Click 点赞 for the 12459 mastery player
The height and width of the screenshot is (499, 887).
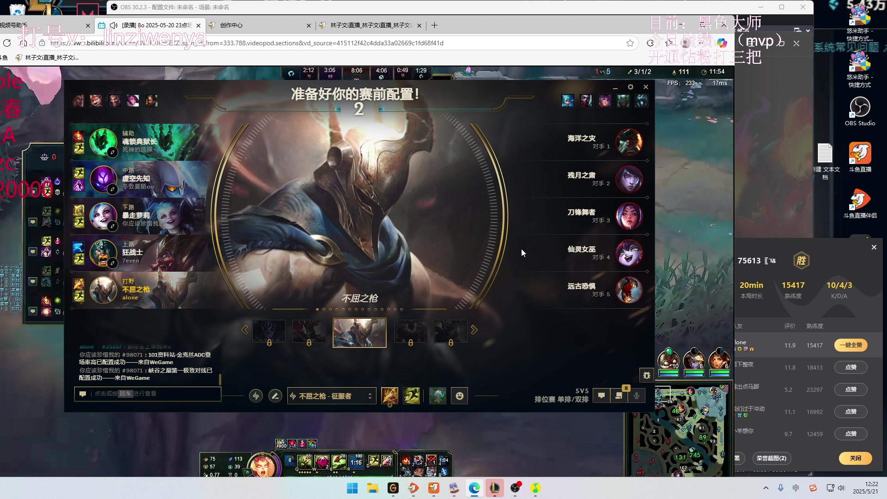click(851, 434)
